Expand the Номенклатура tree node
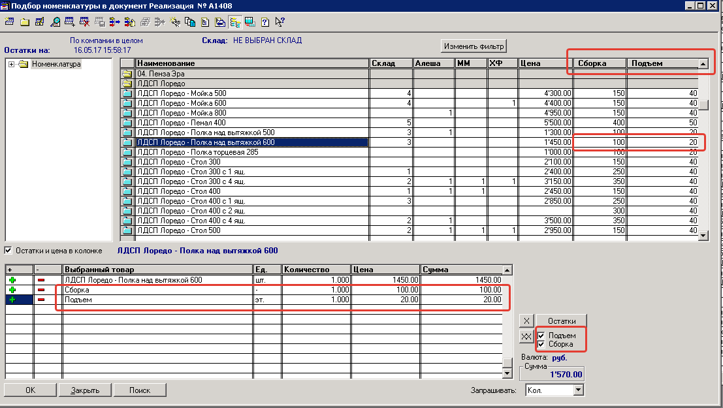Screen dimensions: 723x408 coord(12,64)
